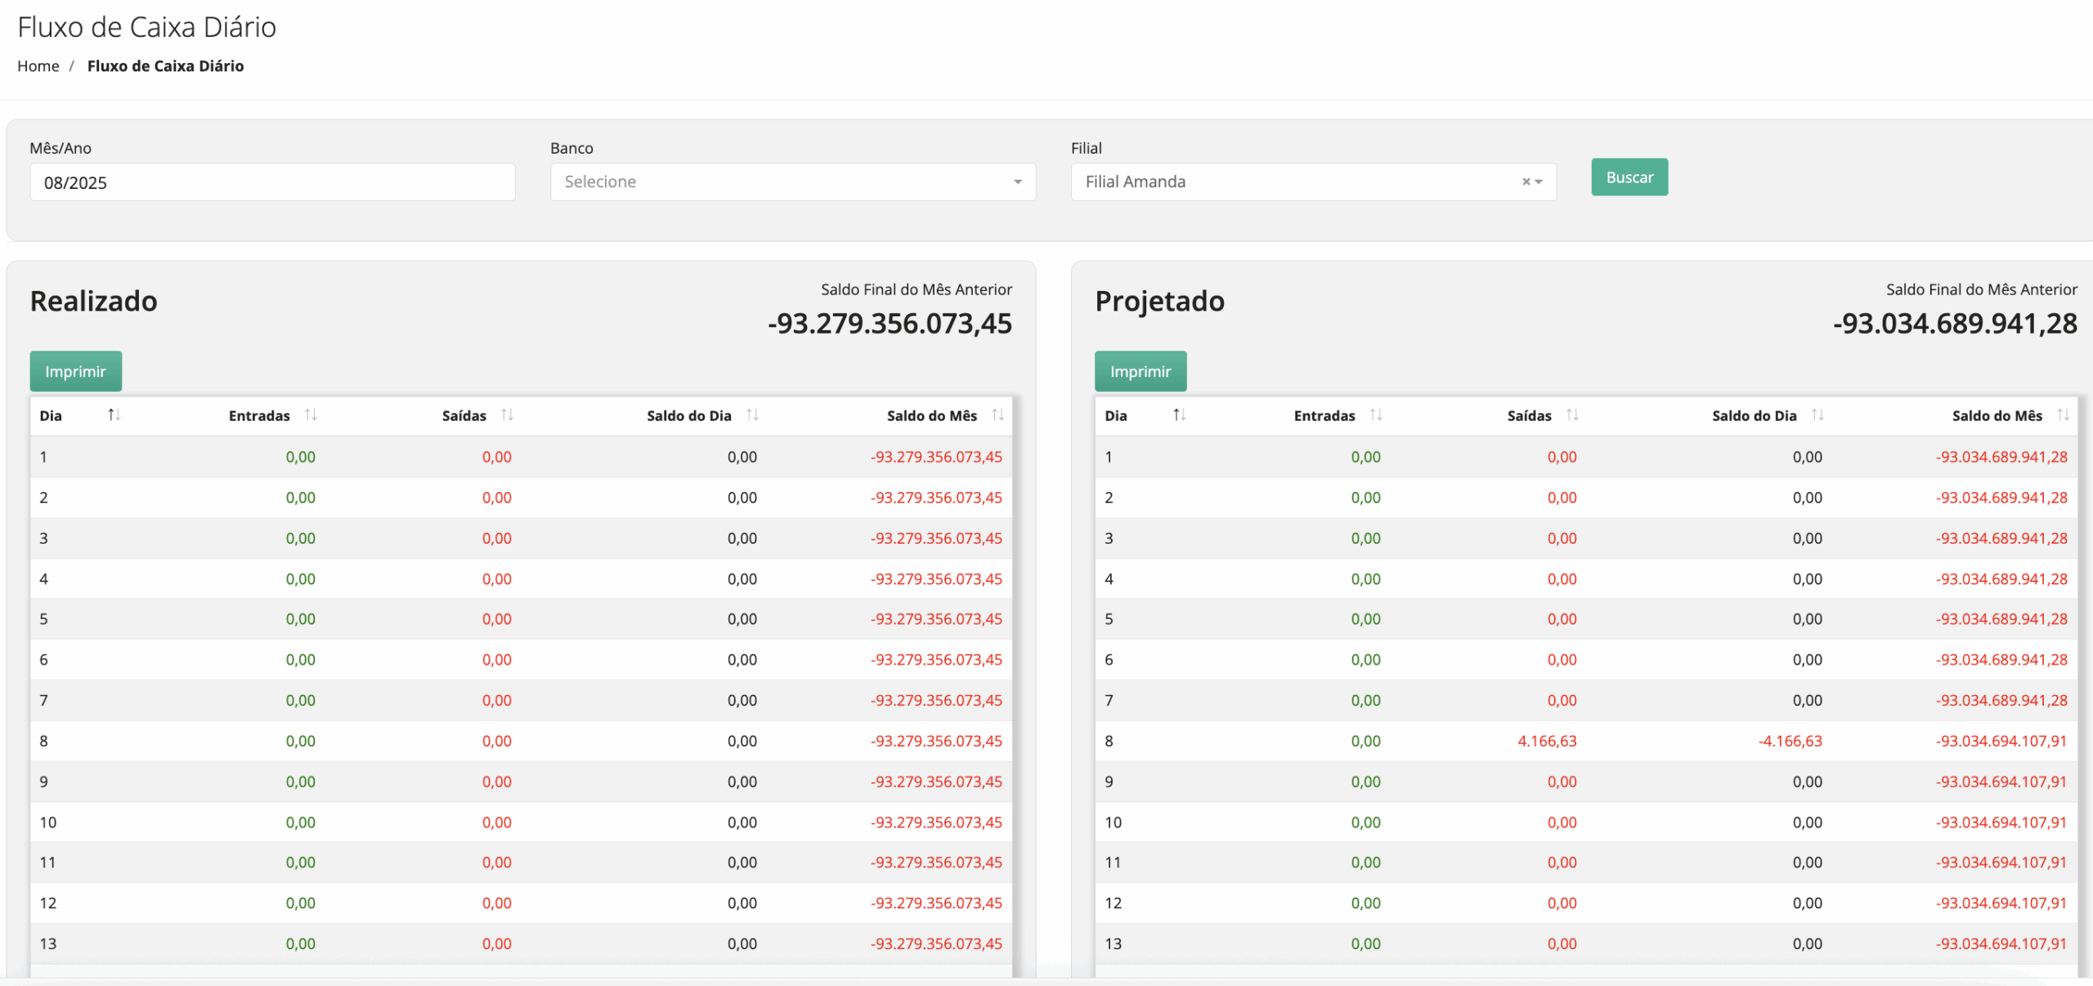2093x986 pixels.
Task: Click the Fluxo de Caixa Diário breadcrumb
Action: 165,66
